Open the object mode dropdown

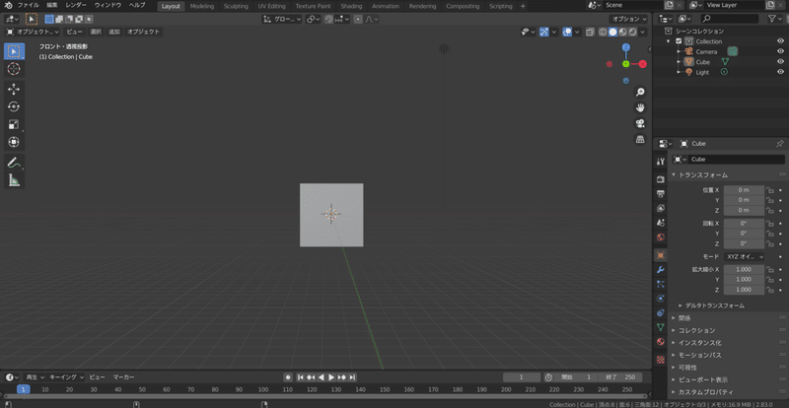tap(33, 32)
